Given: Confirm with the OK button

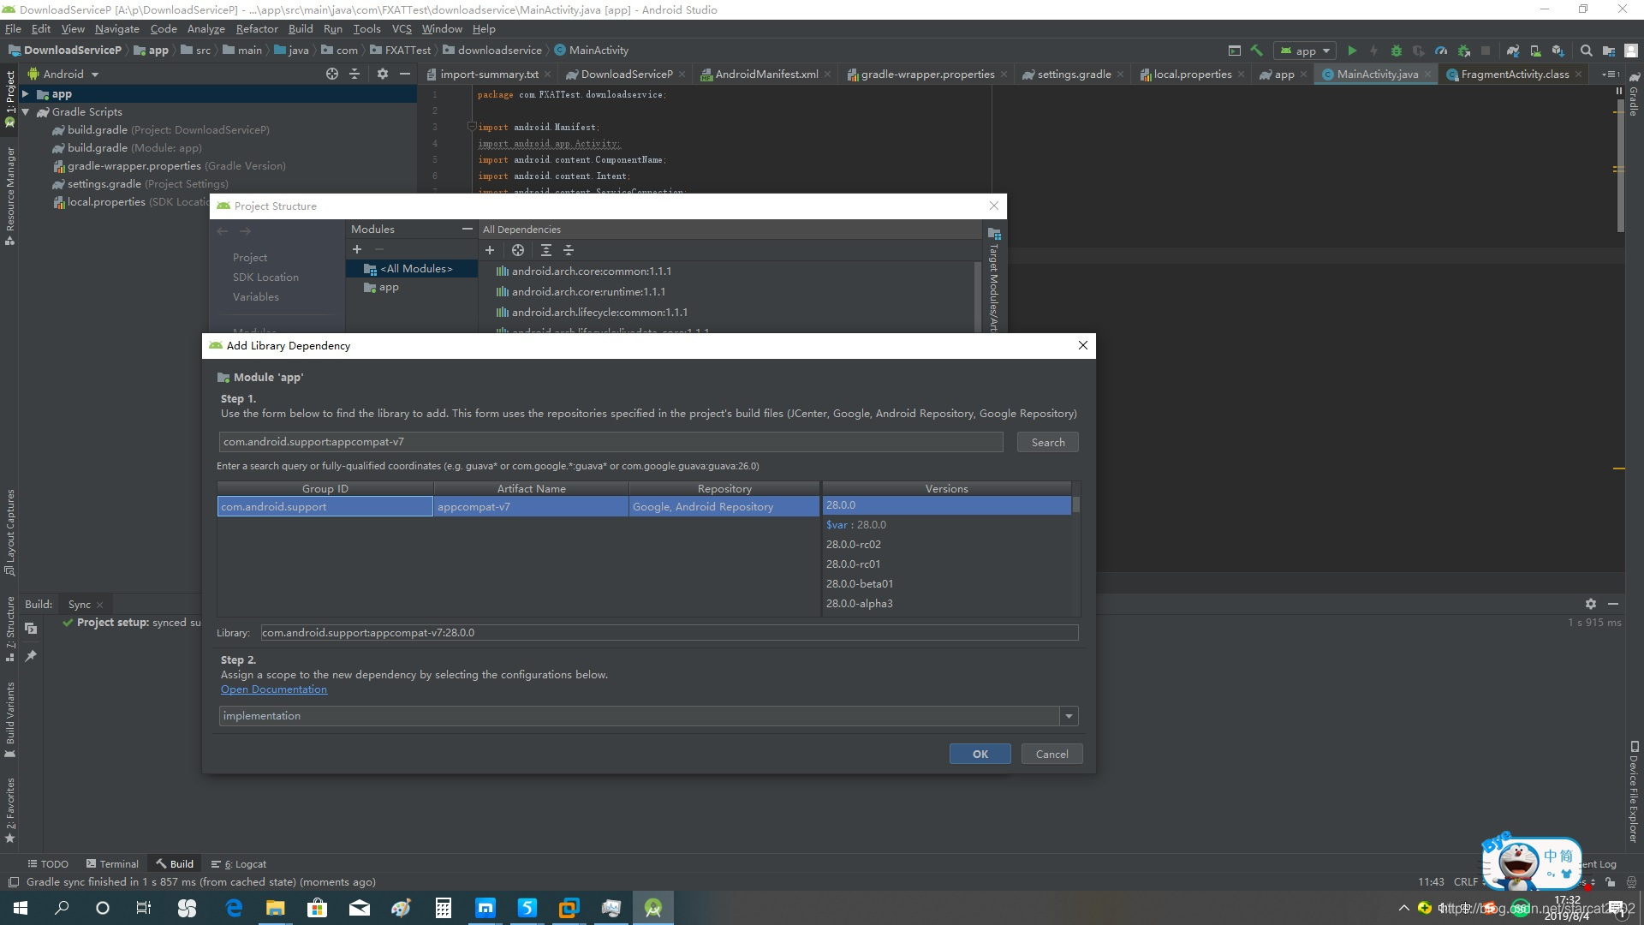Looking at the screenshot, I should click(x=980, y=754).
